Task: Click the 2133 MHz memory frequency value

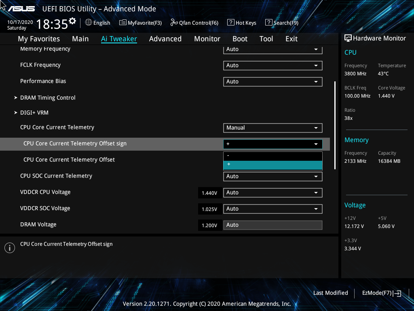Action: [355, 161]
